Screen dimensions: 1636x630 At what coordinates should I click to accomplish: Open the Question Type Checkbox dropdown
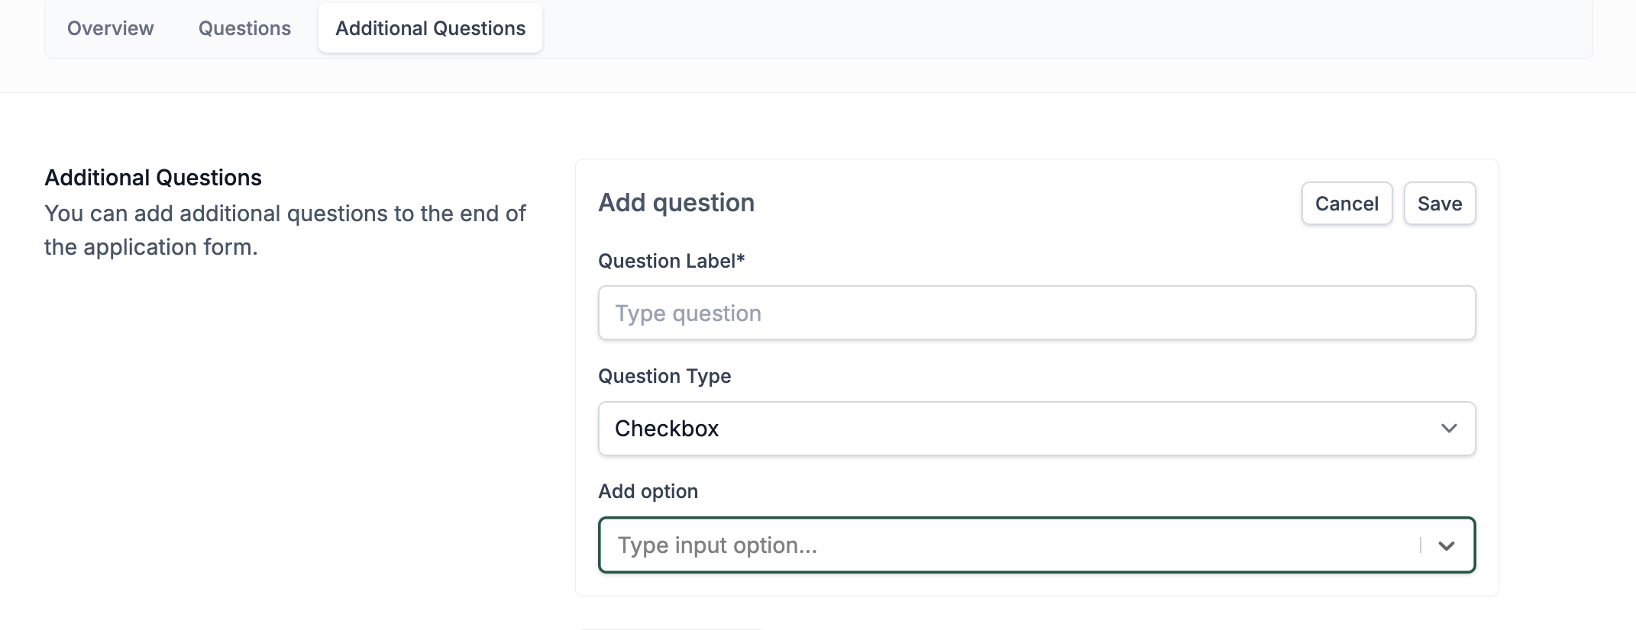(x=1036, y=429)
